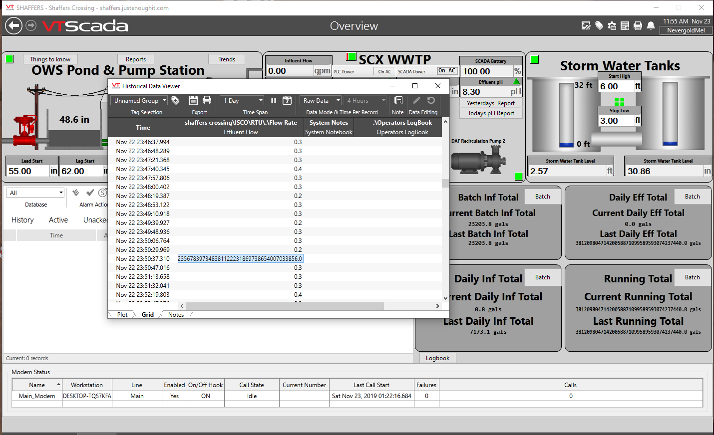The width and height of the screenshot is (714, 435).
Task: Pause live updating in Time Span
Action: point(274,100)
